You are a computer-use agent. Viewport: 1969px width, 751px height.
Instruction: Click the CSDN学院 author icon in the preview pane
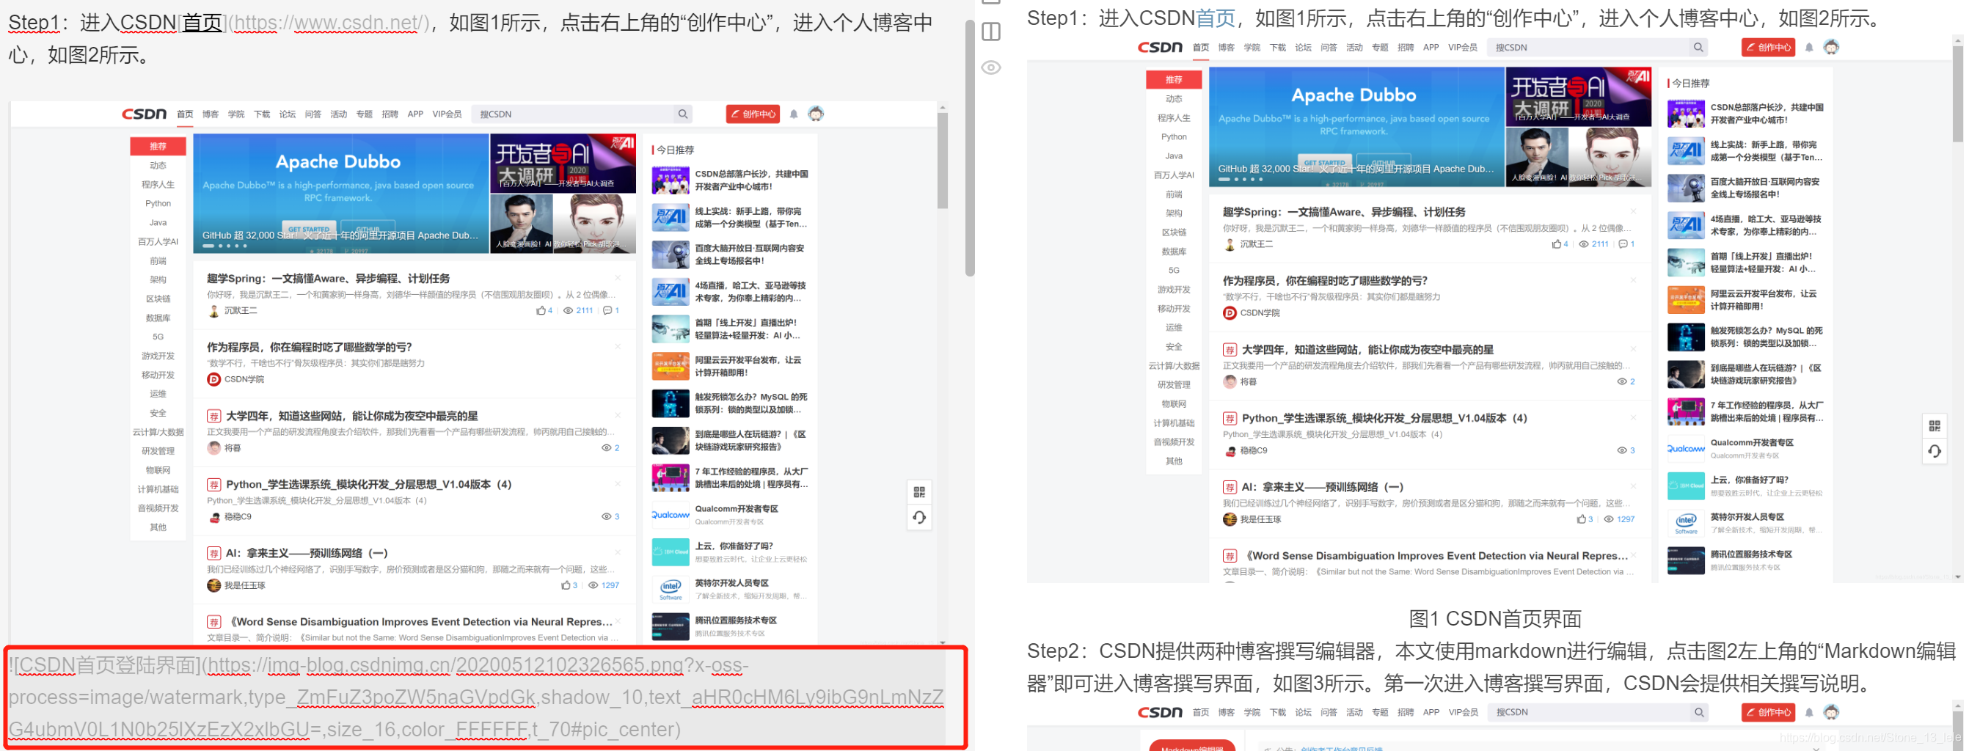coord(1229,312)
